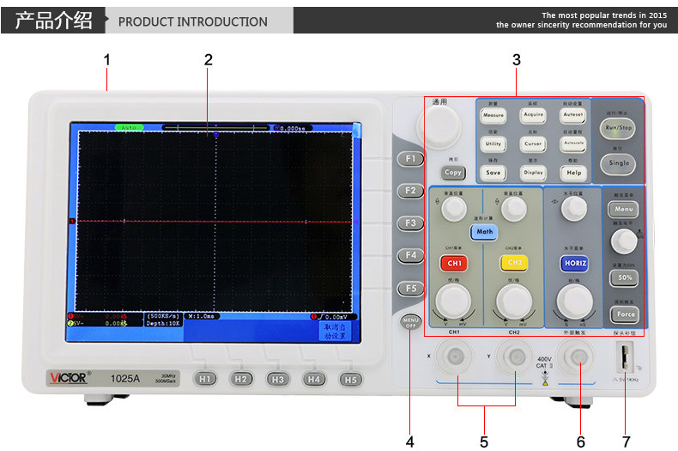Toggle the red CH1 channel button
This screenshot has width=678, height=451.
[x=454, y=263]
